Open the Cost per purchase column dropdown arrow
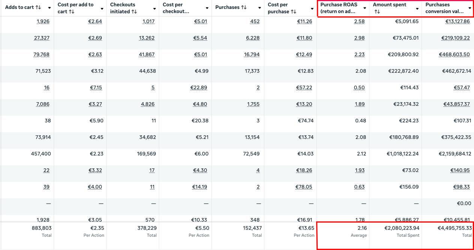The height and width of the screenshot is (250, 474). coord(312,8)
